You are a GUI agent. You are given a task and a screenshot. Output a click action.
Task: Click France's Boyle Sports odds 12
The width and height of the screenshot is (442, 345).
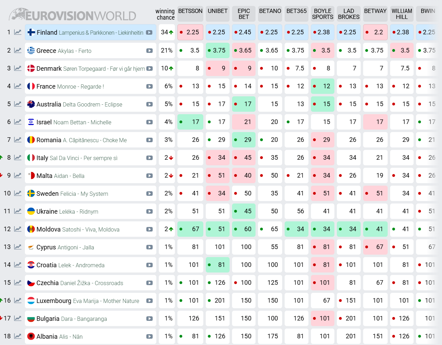pyautogui.click(x=322, y=86)
